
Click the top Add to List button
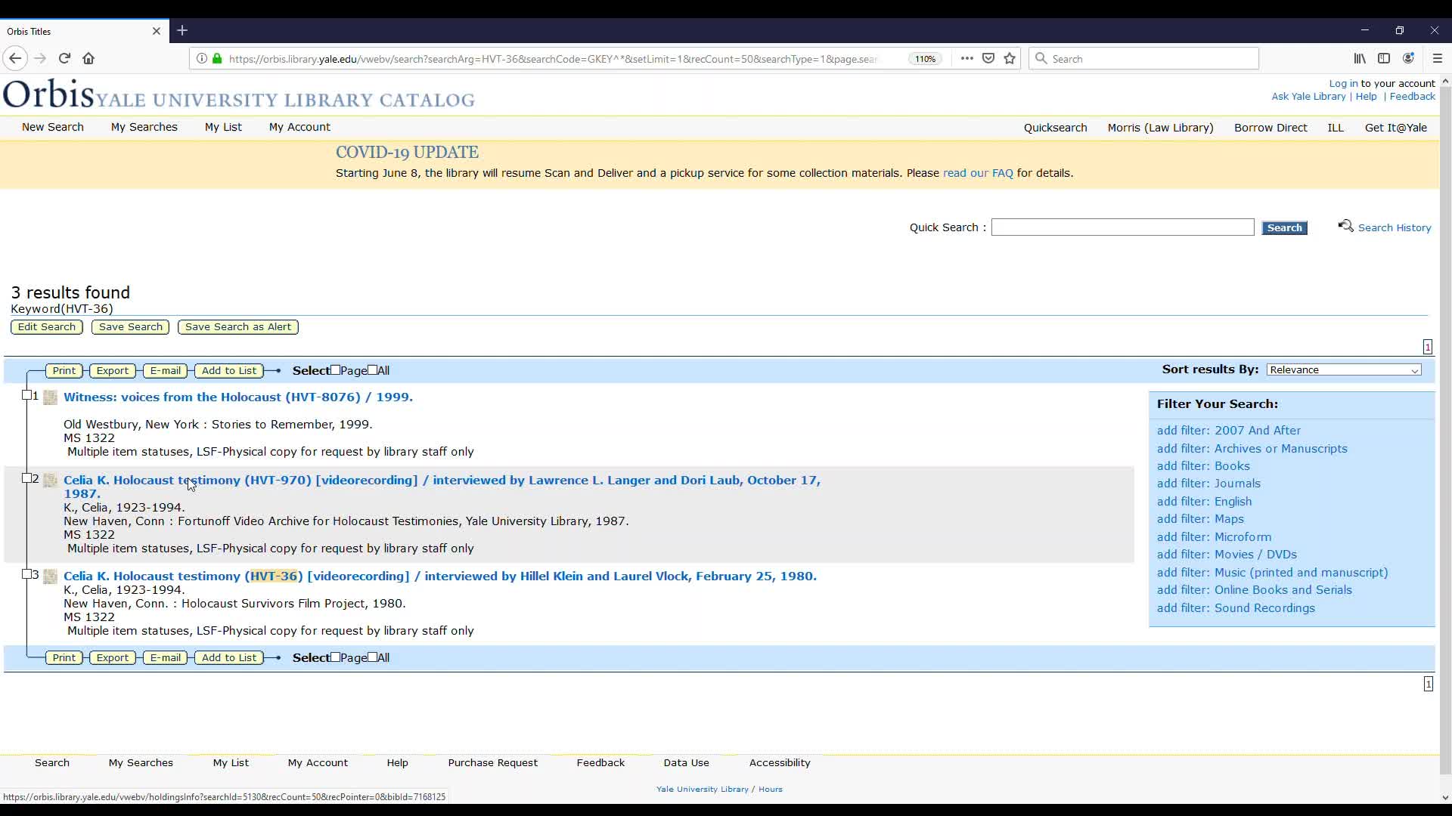pyautogui.click(x=229, y=371)
